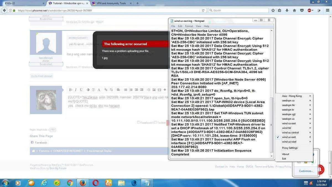Go back with the Firefox back arrow

pos(4,10)
